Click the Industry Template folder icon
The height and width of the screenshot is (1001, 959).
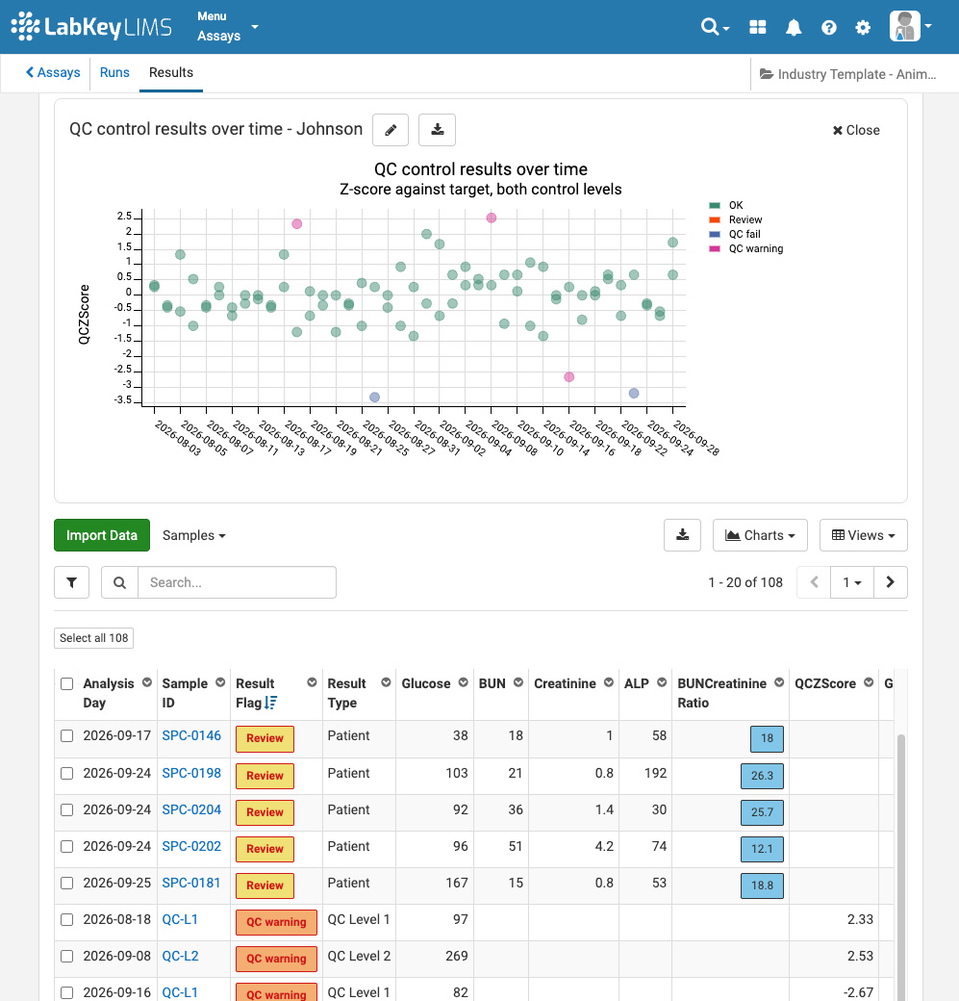tap(767, 74)
